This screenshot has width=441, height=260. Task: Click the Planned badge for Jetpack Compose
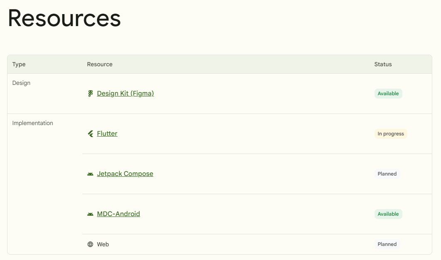387,174
